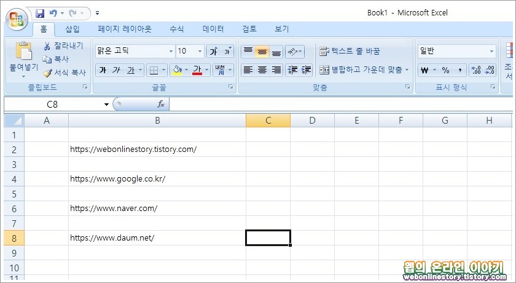Toggle middle vertical alignment
The image size is (516, 283).
tap(262, 51)
